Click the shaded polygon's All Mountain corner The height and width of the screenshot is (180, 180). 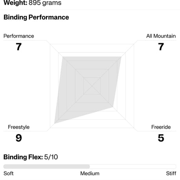121,57
